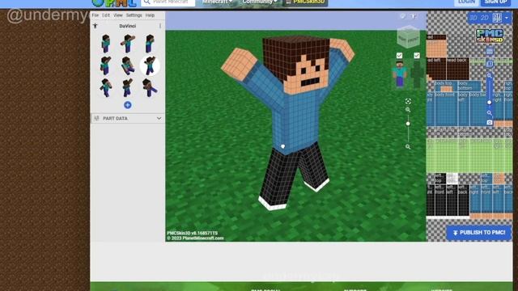The width and height of the screenshot is (518, 291).
Task: Open the view mode dropdown arrow
Action: (507, 18)
